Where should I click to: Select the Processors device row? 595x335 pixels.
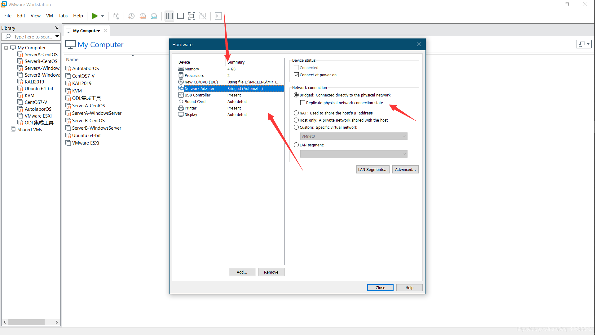(230, 76)
